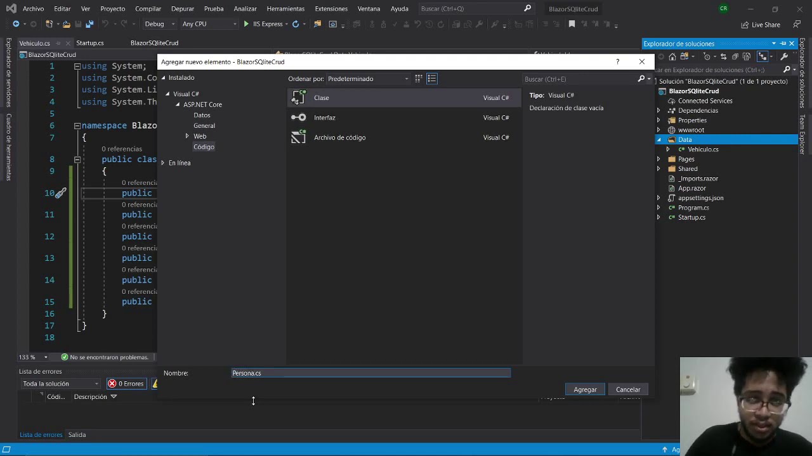The height and width of the screenshot is (456, 812).
Task: Open the Herramientas menu
Action: (x=285, y=8)
